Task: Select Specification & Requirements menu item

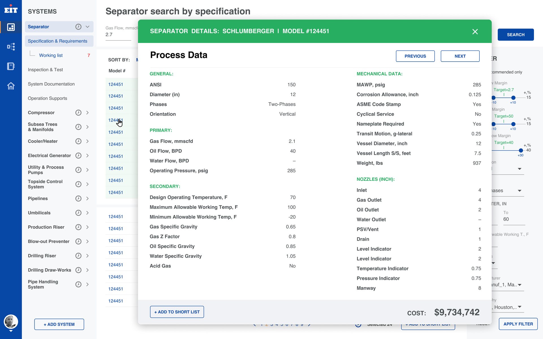Action: point(59,41)
